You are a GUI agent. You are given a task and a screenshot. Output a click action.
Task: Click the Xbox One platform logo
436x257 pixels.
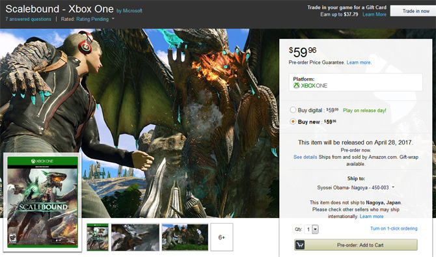310,86
